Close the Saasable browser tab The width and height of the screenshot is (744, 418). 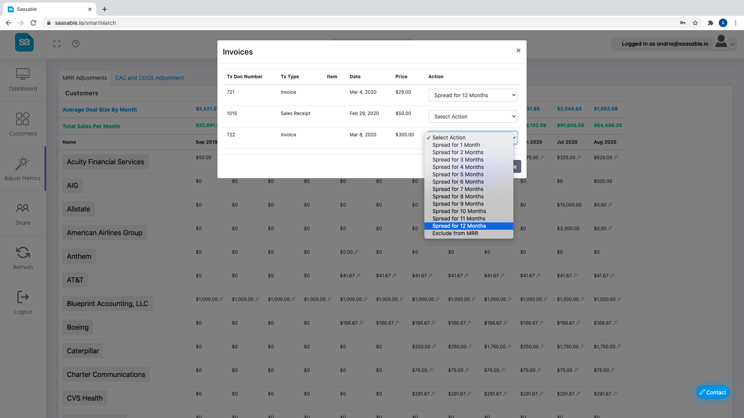[x=90, y=9]
